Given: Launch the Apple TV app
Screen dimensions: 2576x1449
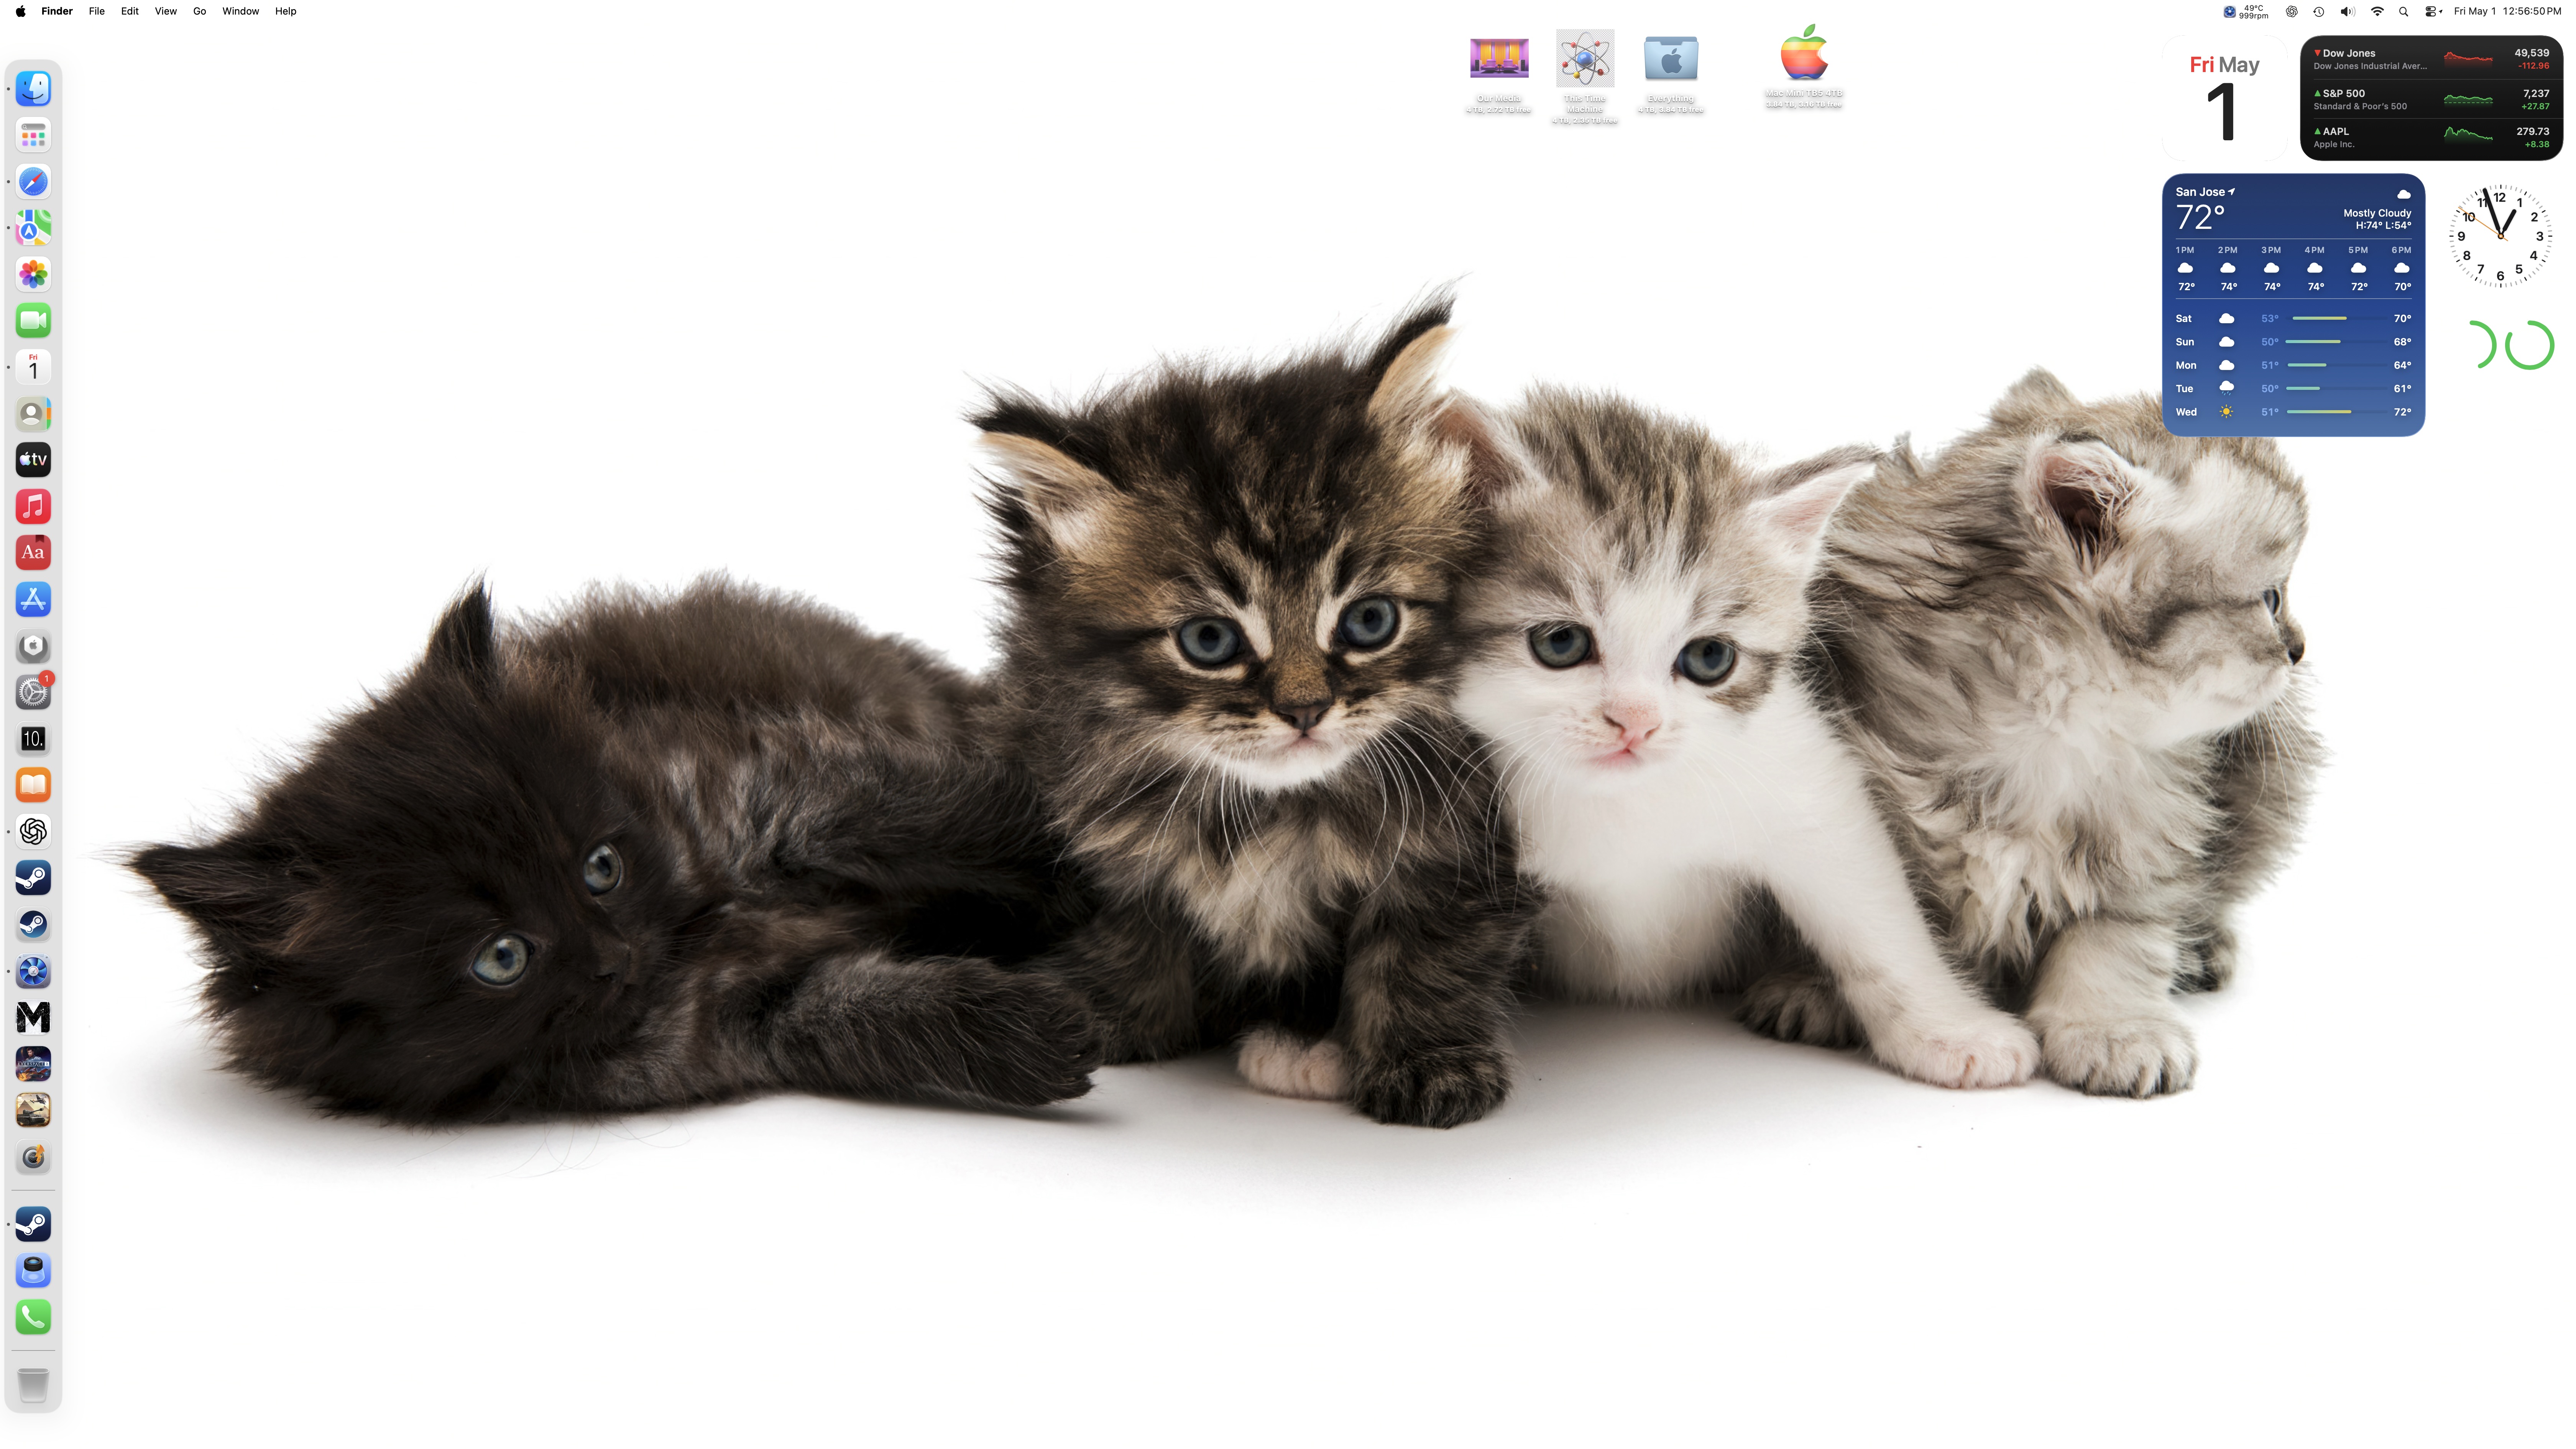Looking at the screenshot, I should (33, 460).
